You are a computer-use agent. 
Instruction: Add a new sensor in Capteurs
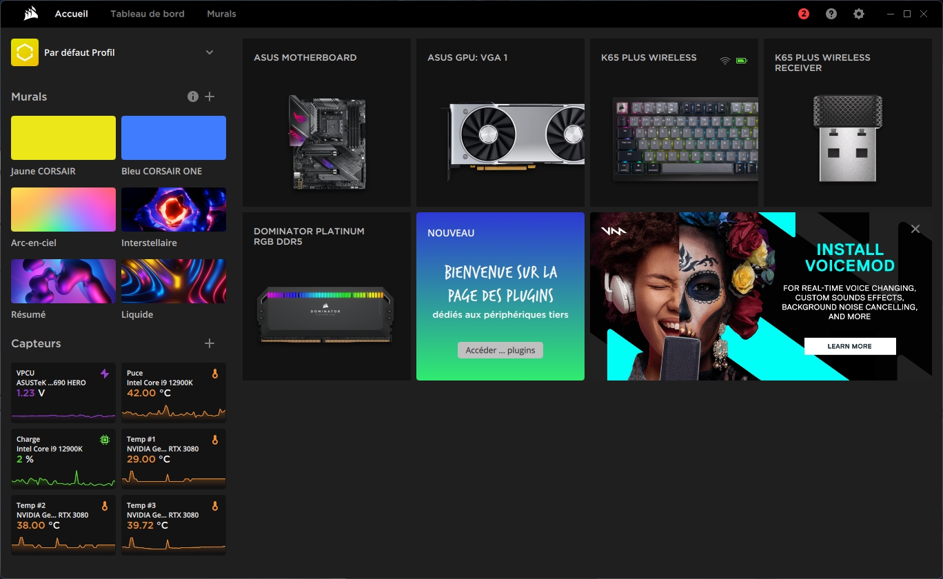[210, 343]
